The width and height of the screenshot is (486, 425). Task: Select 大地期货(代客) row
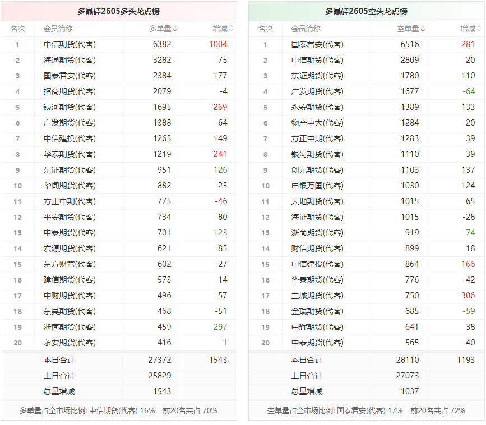pyautogui.click(x=367, y=201)
